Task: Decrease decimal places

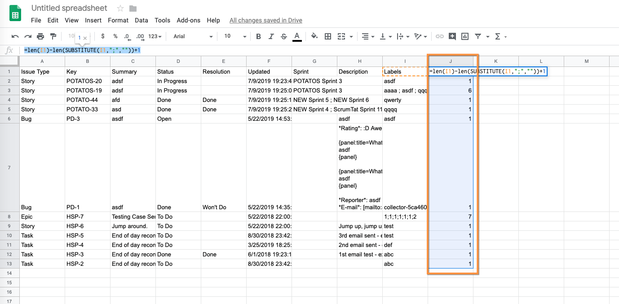Action: pyautogui.click(x=127, y=36)
